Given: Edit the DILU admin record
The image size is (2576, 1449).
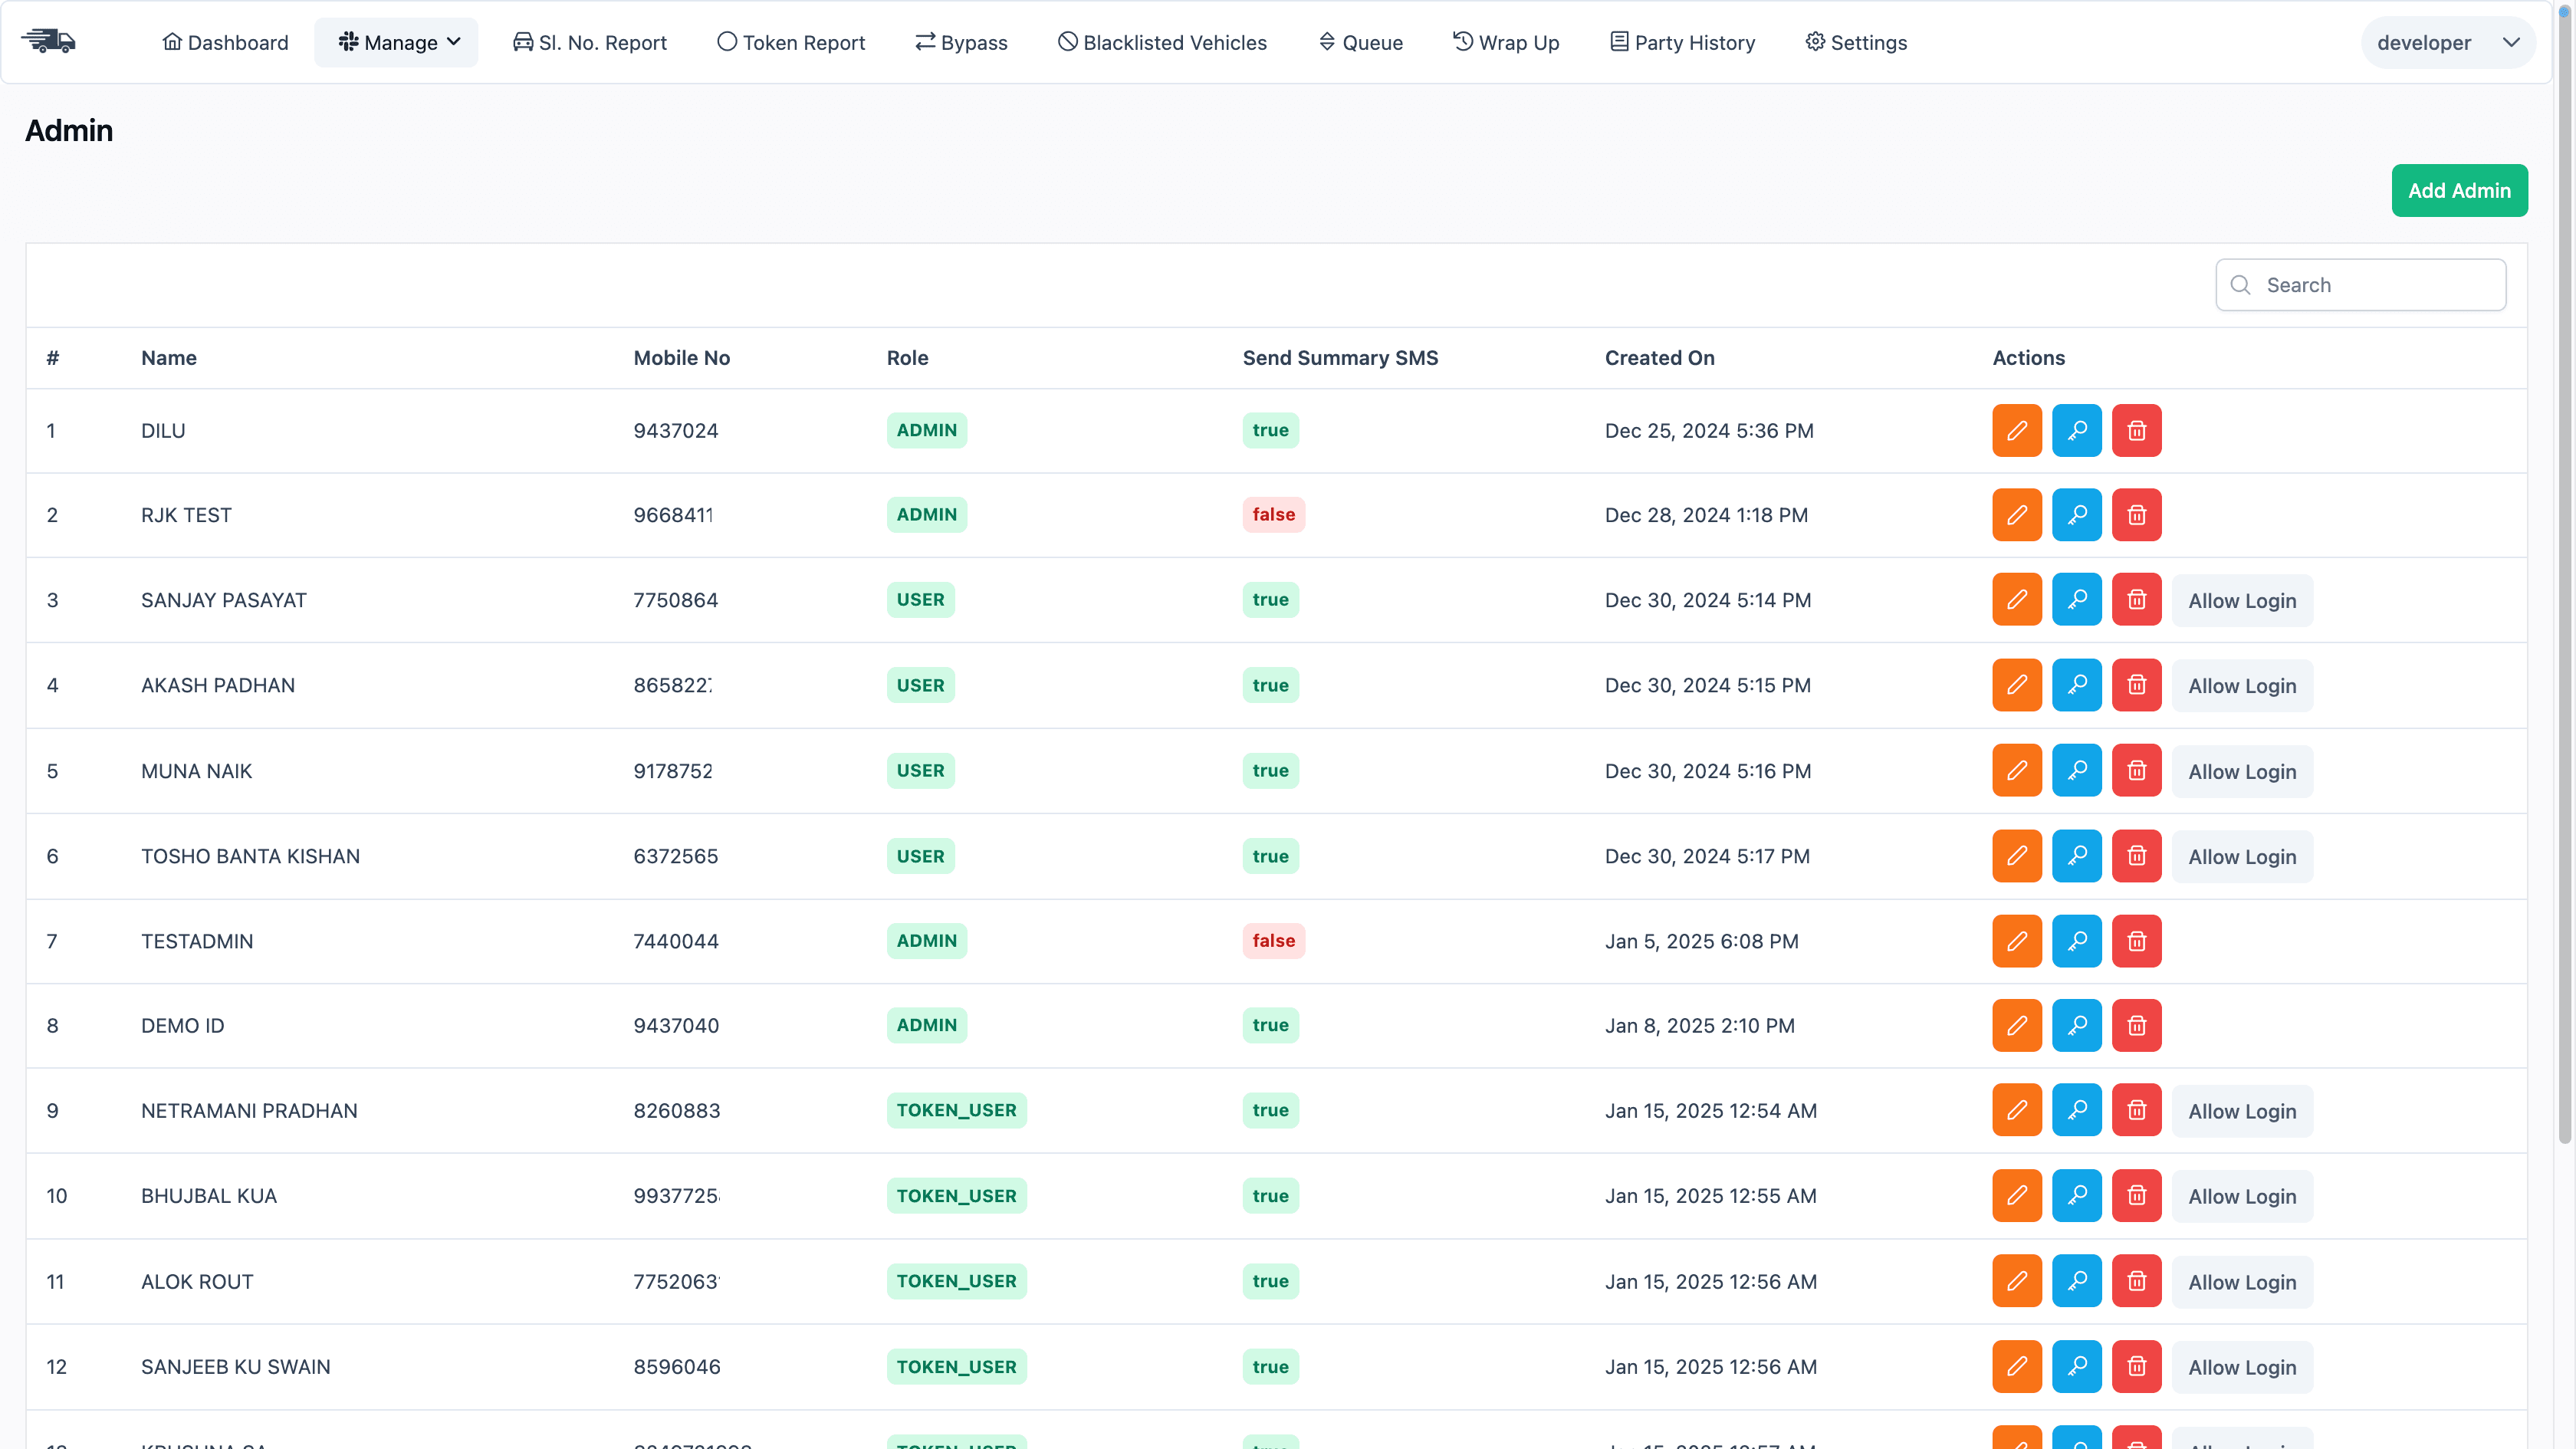Looking at the screenshot, I should [x=2016, y=430].
